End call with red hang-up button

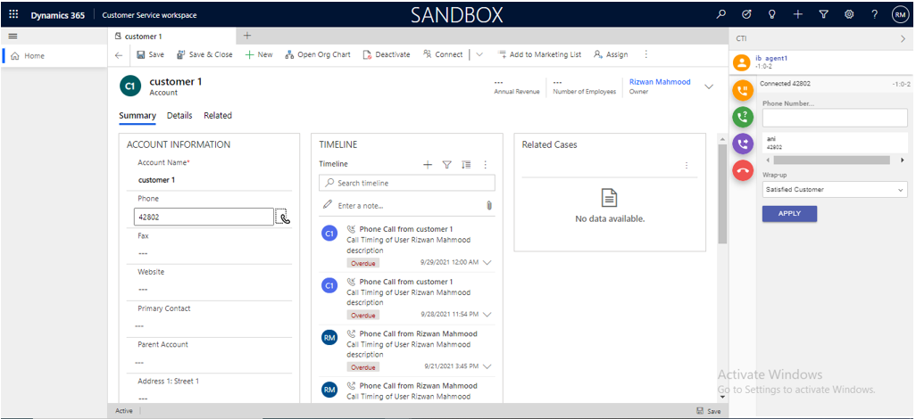[x=743, y=170]
